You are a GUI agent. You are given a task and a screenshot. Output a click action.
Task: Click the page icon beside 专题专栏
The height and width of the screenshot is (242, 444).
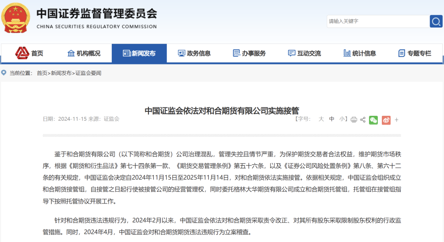click(402, 53)
